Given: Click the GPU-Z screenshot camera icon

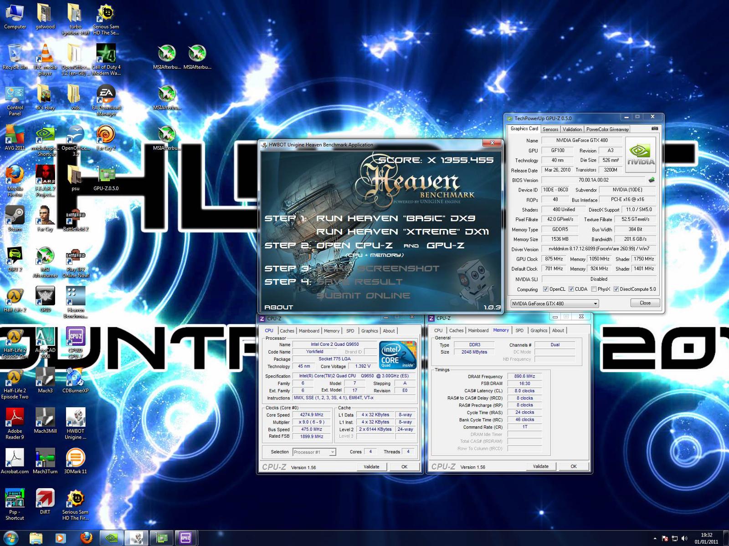Looking at the screenshot, I should 655,129.
